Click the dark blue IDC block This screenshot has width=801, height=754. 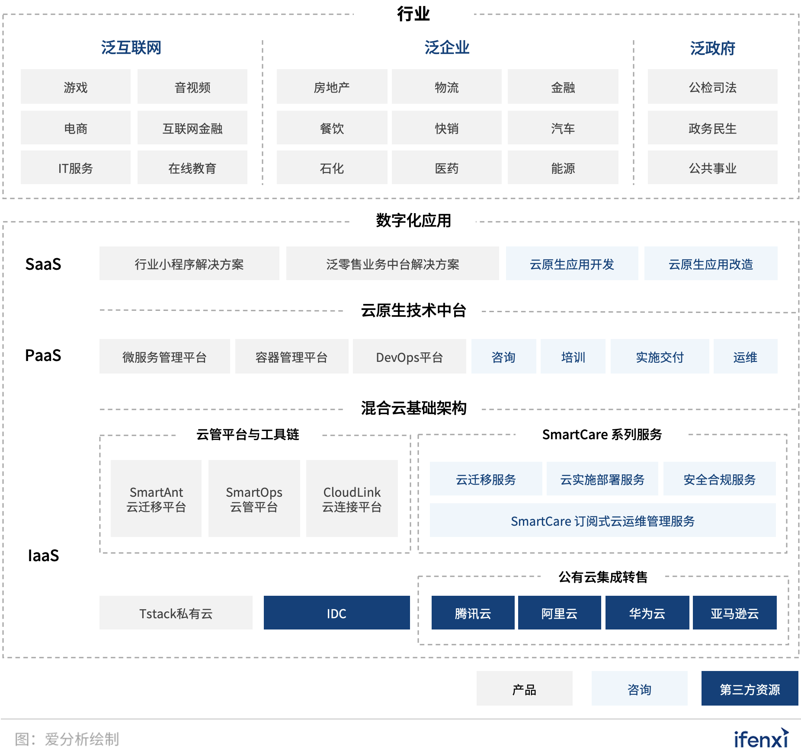pos(336,613)
